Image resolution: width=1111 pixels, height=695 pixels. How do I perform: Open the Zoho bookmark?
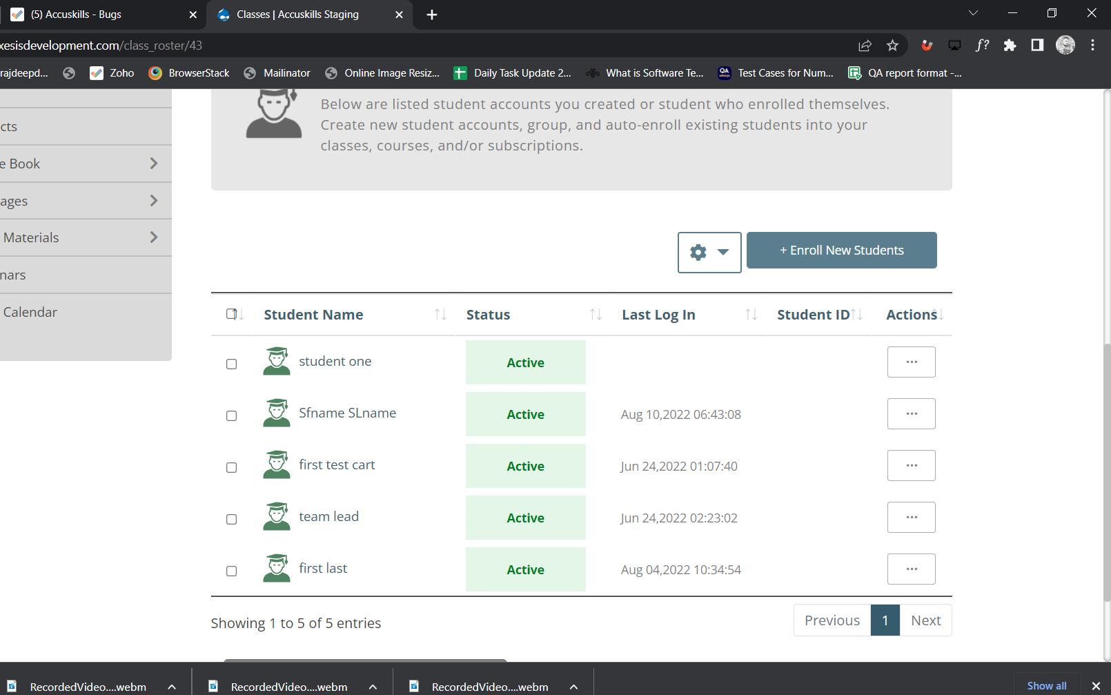(x=112, y=73)
